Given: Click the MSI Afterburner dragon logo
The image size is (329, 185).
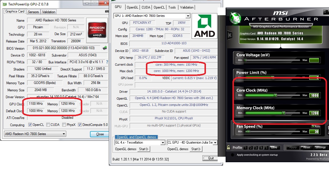Looking at the screenshot, I should point(235,18).
